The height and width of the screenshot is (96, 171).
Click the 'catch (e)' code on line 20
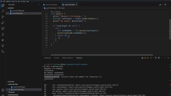(x=62, y=35)
